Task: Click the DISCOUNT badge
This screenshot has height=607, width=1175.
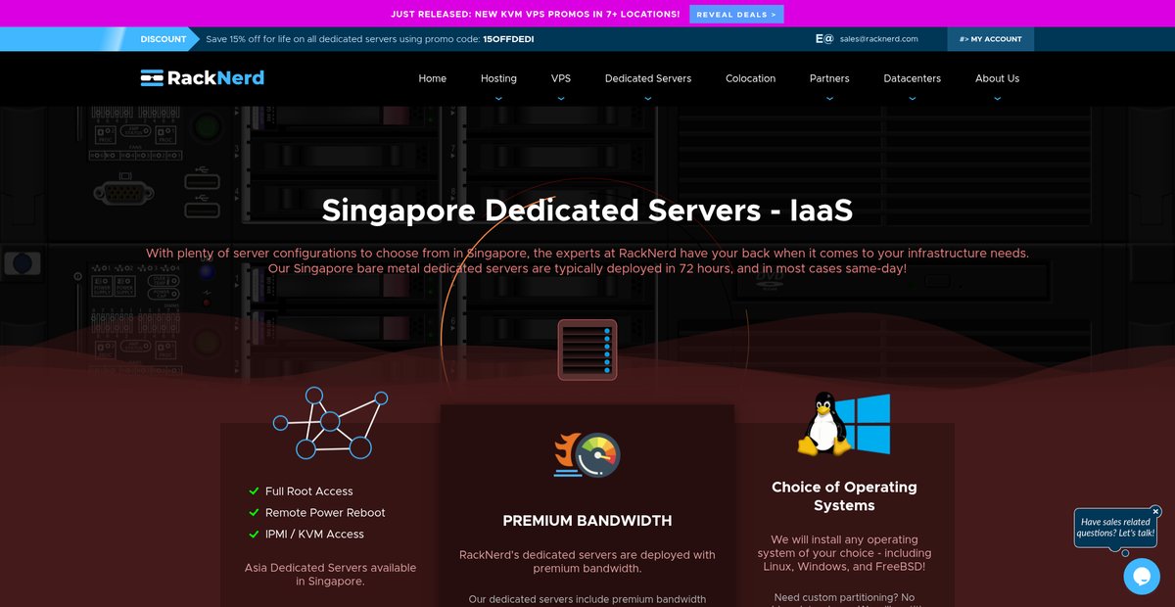Action: (164, 39)
